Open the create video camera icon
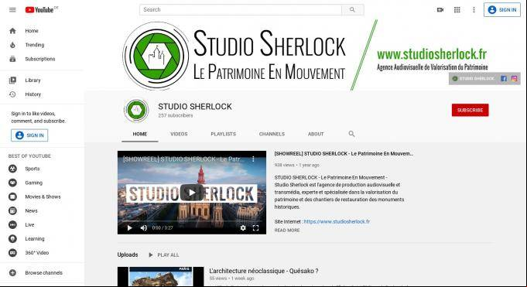The height and width of the screenshot is (287, 527). coord(440,10)
